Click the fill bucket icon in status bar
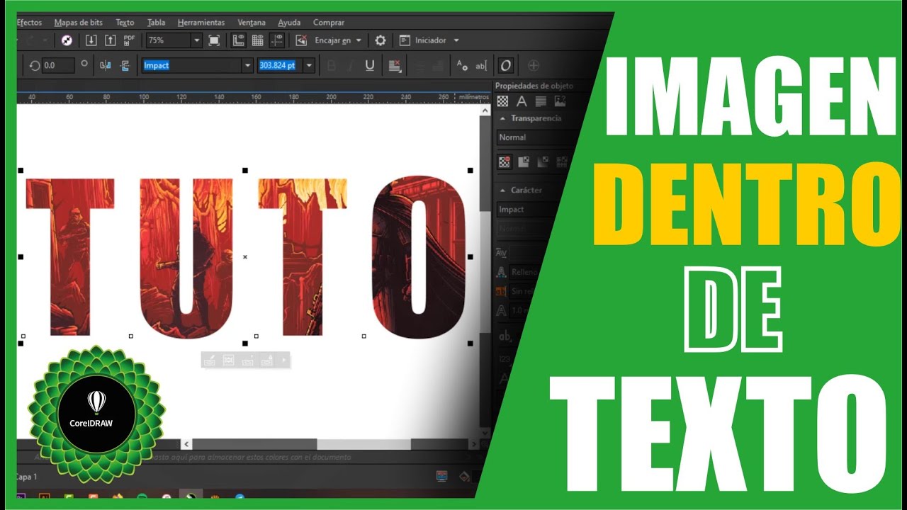Screen dimensions: 907x510 pos(465,477)
